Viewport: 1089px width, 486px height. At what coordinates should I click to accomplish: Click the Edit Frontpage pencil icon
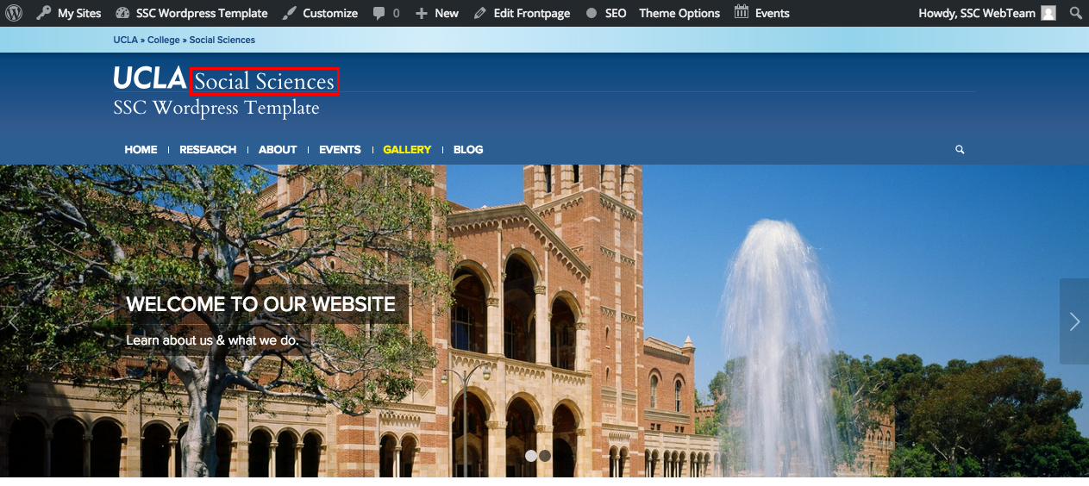479,13
